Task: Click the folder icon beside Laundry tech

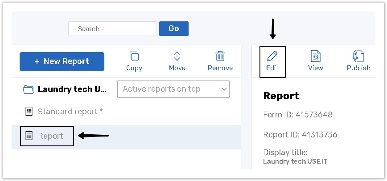Action: coord(29,89)
